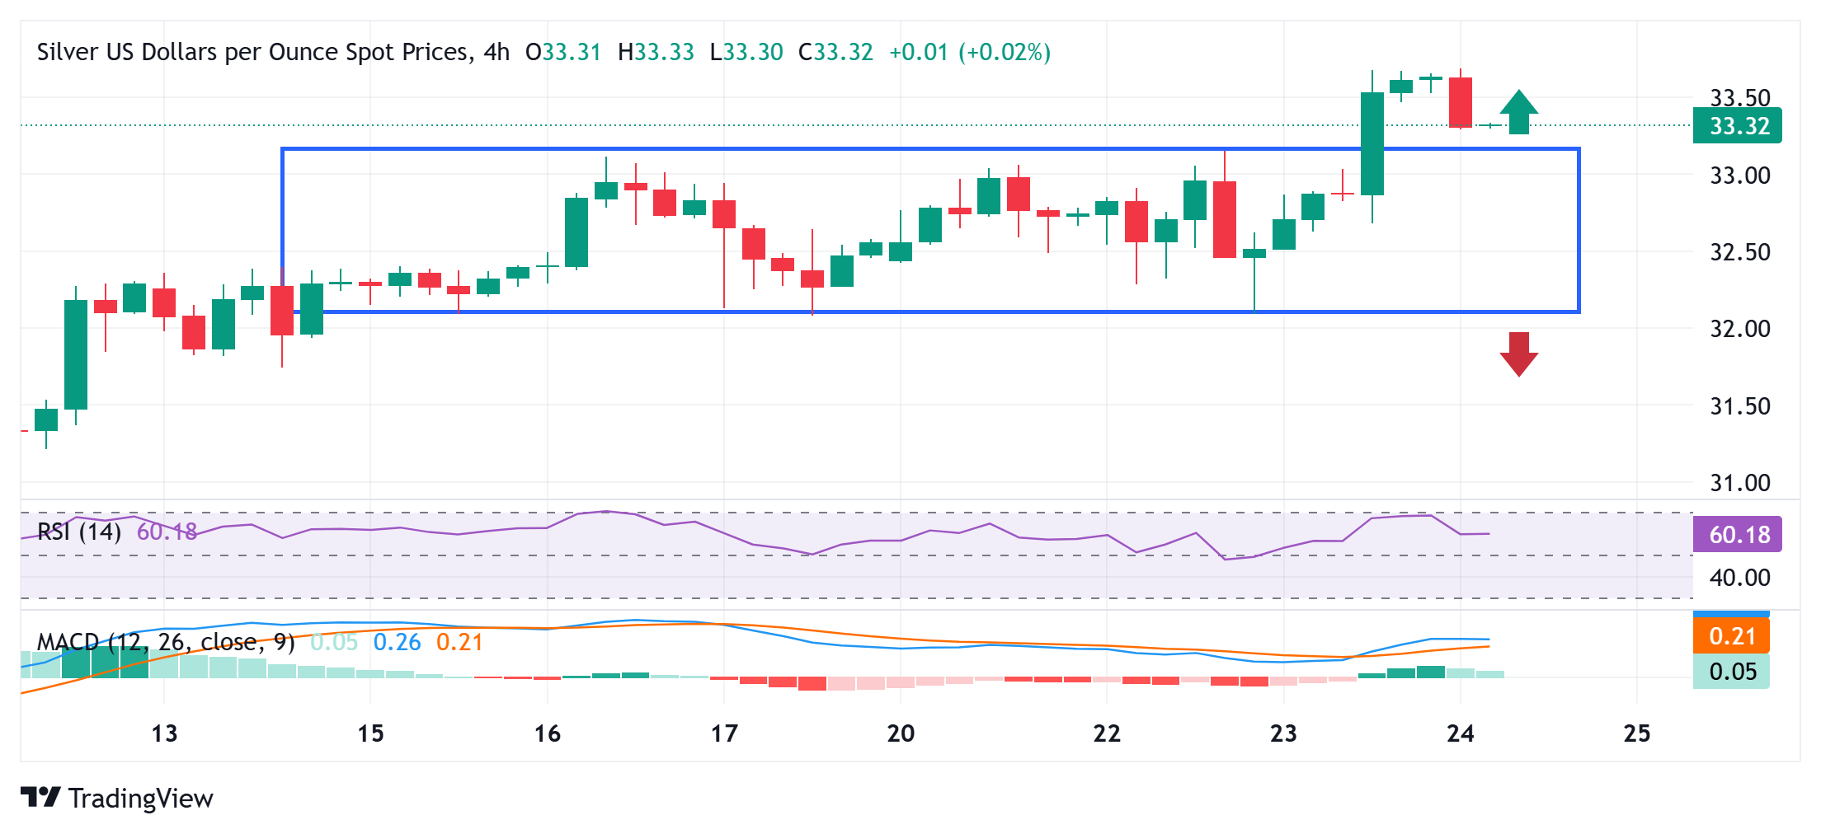Click the change value +0.01 (+0.02%)

(970, 52)
